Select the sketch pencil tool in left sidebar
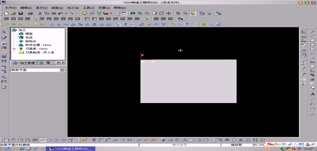Screen dimensions: 317x151 point(4,38)
